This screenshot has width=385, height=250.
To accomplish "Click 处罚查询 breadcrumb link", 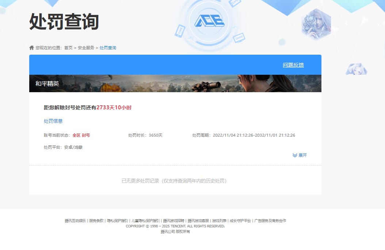I will [x=108, y=48].
